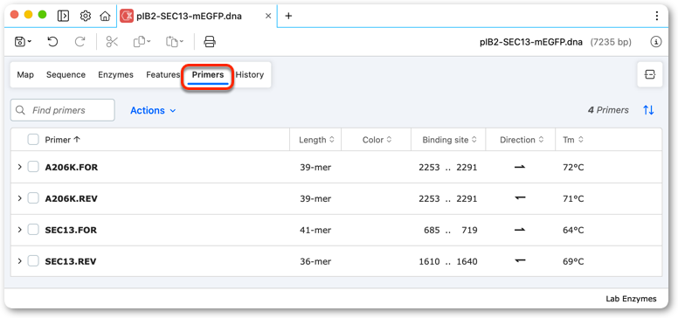This screenshot has height=318, width=678.
Task: Select the SEC13.REV primer name
Action: click(71, 261)
